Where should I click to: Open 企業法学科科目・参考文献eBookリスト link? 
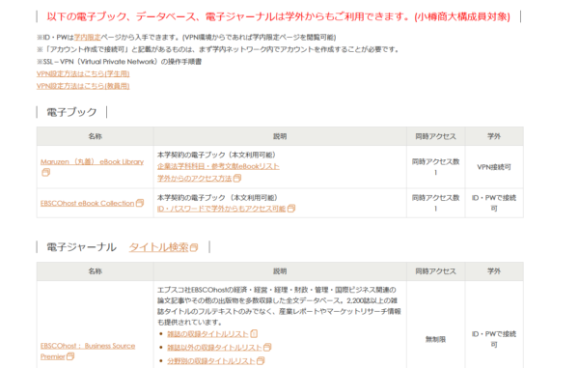tap(218, 166)
